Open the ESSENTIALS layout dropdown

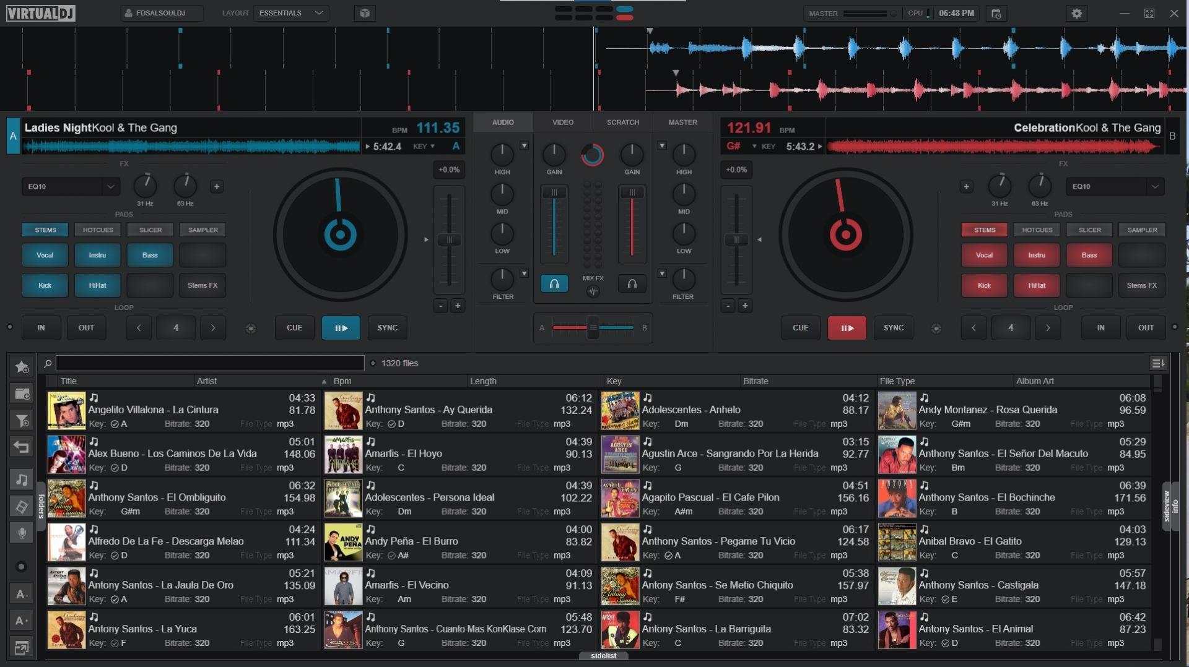coord(291,13)
